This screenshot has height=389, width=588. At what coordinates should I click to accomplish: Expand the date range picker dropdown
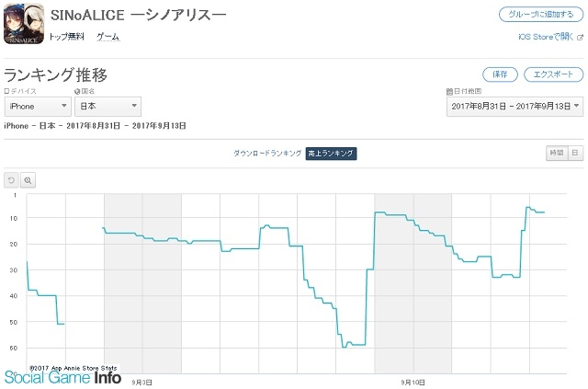pos(514,107)
